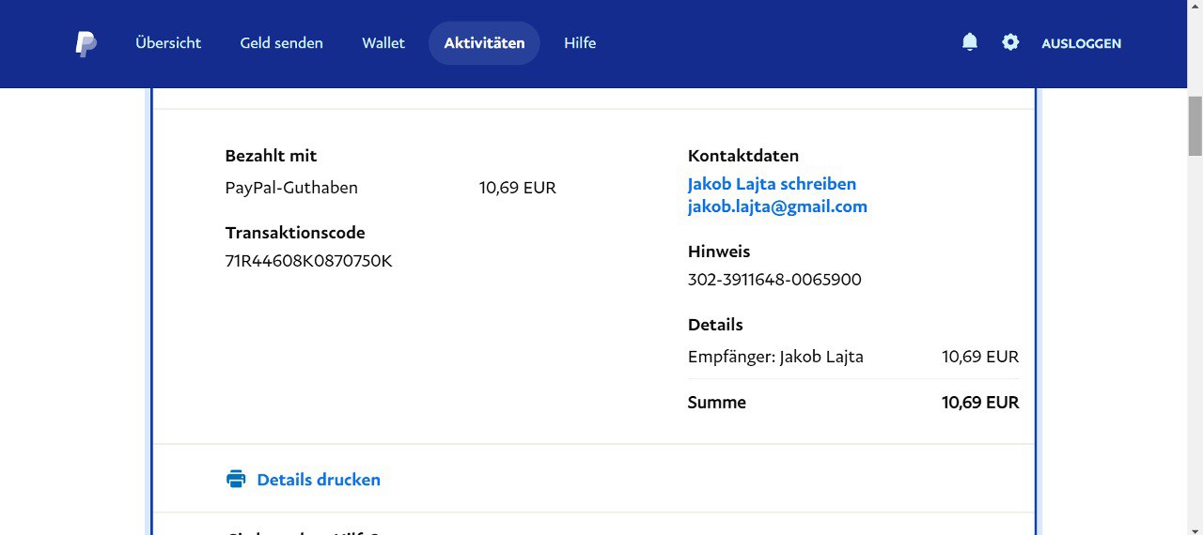
Task: Open settings via the gear icon
Action: 1010,42
